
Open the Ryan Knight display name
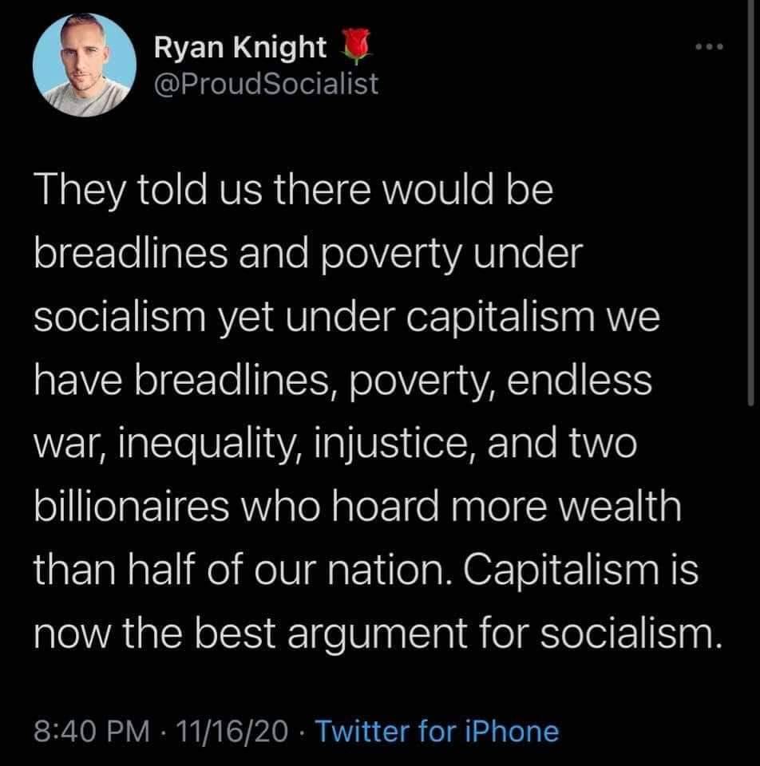click(240, 47)
